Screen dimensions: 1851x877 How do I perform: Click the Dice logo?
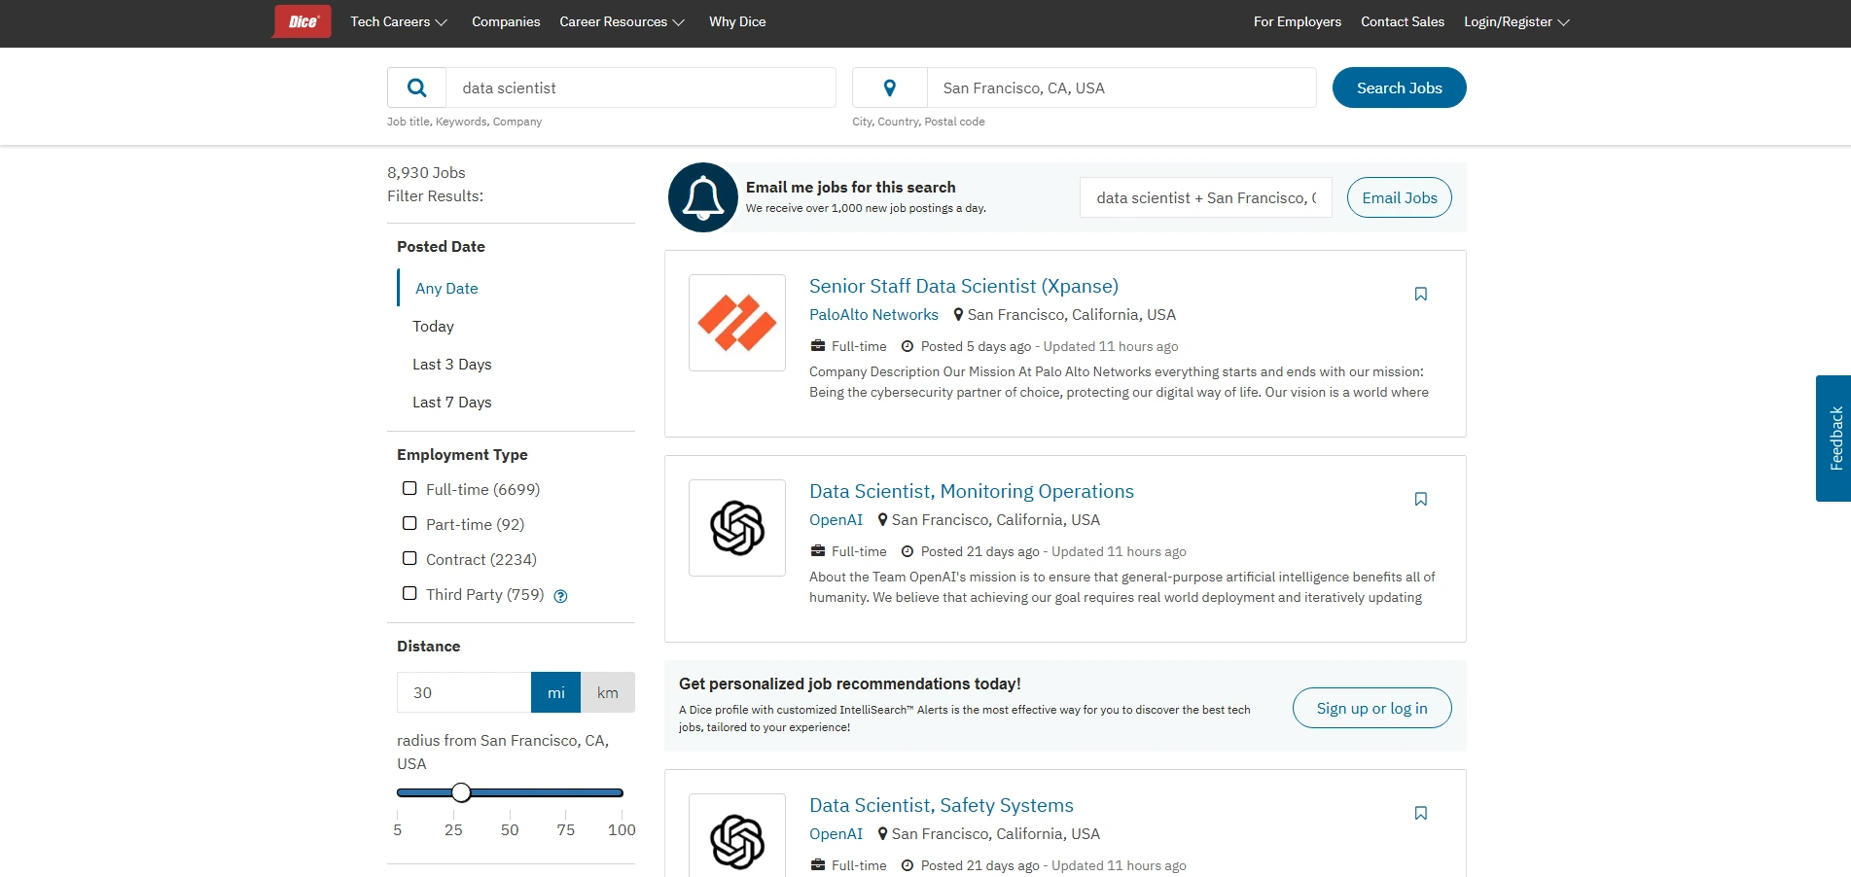click(x=303, y=21)
